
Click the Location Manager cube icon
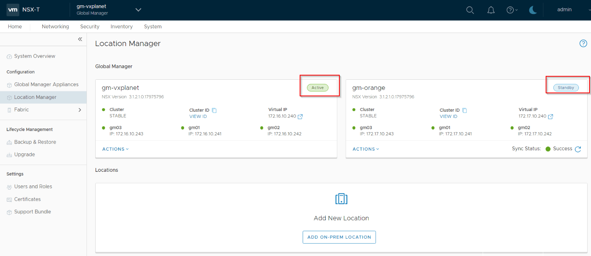9,98
